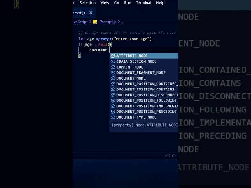Screen dimensions: 251x188
Task: Select DOCUMENT_POSITION_PRECEDING suggestion
Action: [144, 112]
